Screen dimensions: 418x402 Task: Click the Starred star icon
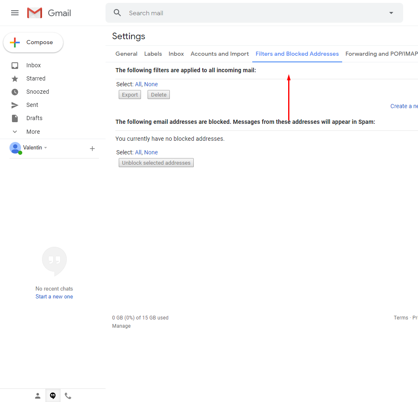(15, 79)
